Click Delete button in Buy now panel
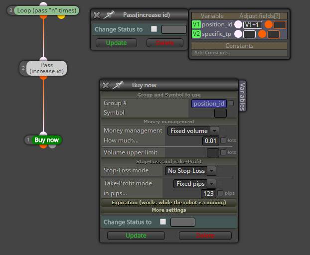The image size is (310, 255). (205, 236)
